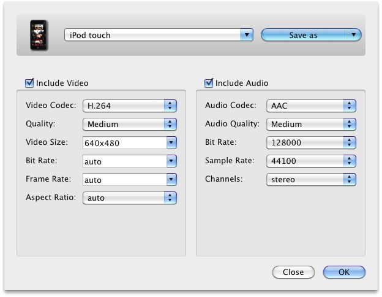Expand the video Bit Rate dropdown arrow
Viewport: 382px width, 297px height.
pos(171,161)
